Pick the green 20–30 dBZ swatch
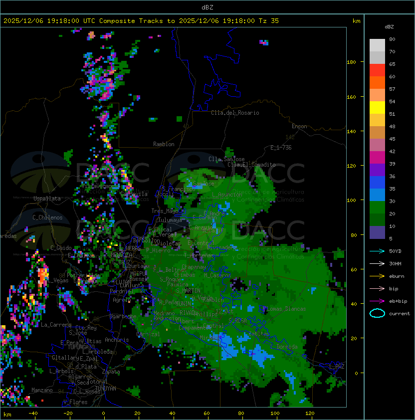Screen dimensions: 415x420 tap(377, 207)
